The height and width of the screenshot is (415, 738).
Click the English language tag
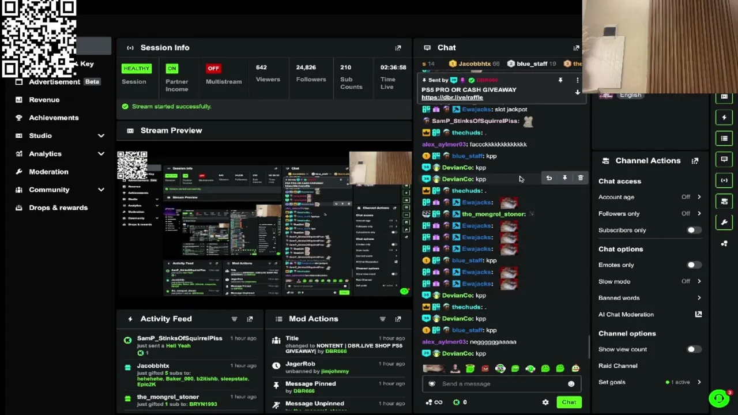pos(630,95)
